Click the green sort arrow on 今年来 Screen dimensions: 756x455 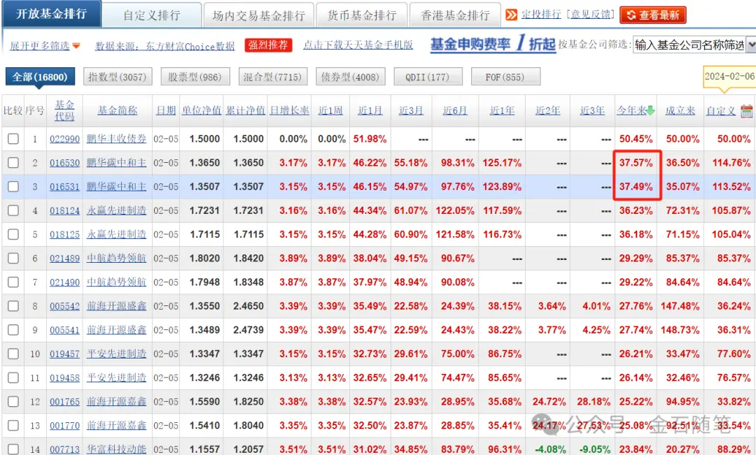click(x=650, y=110)
